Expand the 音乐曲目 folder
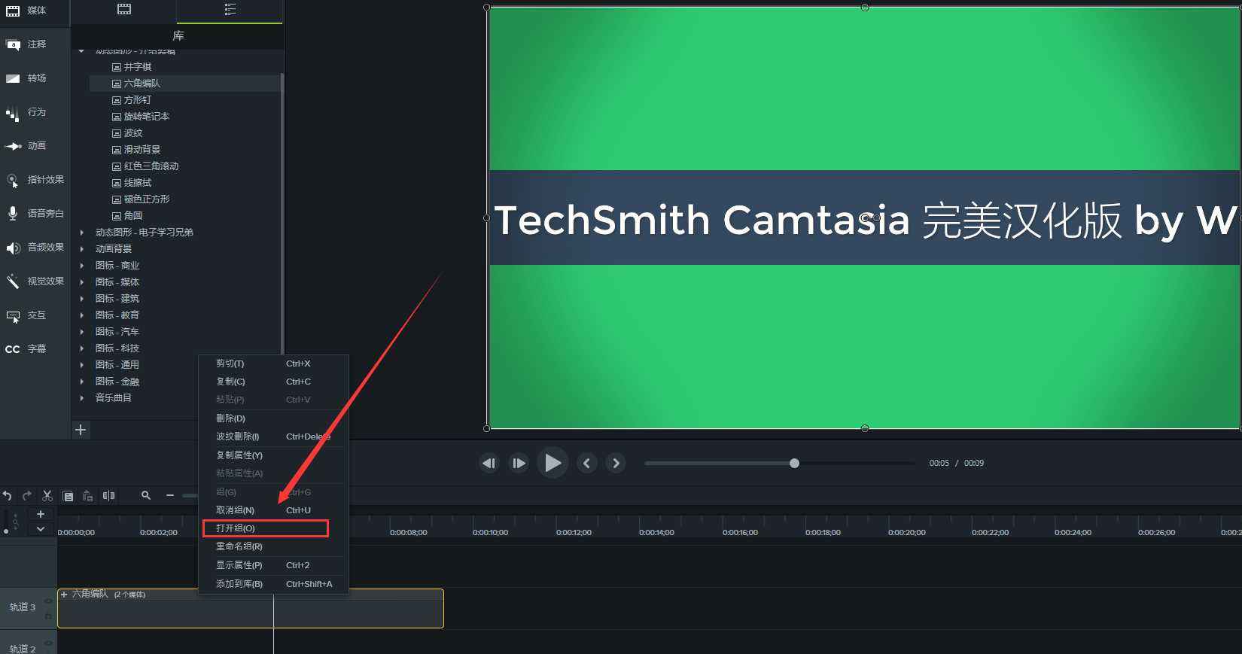The width and height of the screenshot is (1242, 654). (82, 398)
